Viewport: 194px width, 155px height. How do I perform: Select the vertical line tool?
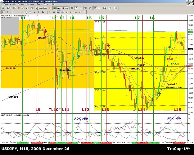click(x=13, y=12)
